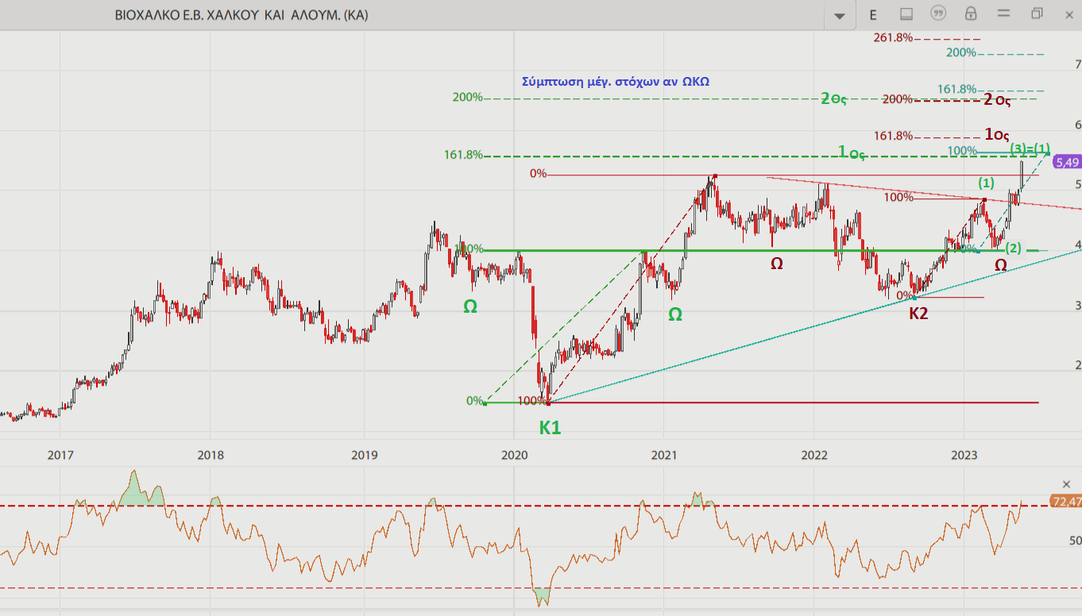
Task: Click the 261.8% Fibonacci level label
Action: coord(892,37)
